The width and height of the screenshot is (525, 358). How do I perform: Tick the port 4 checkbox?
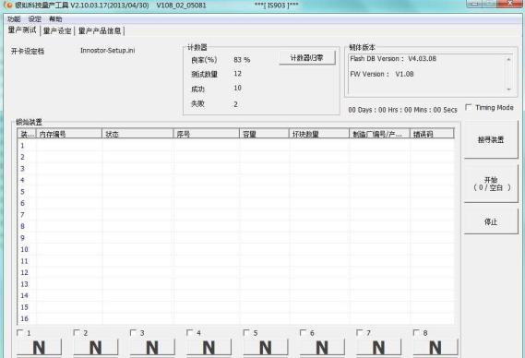[189, 332]
